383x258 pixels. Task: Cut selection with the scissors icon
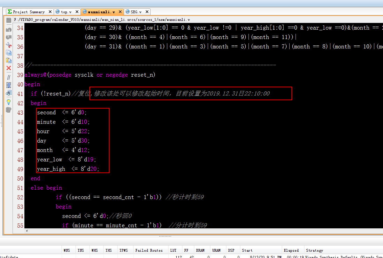pyautogui.click(x=9, y=45)
